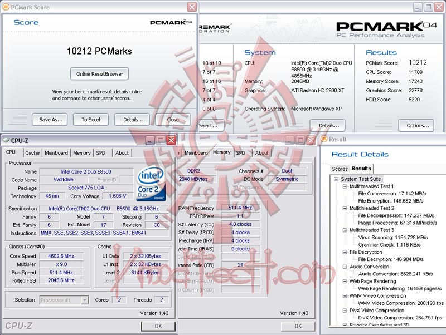The width and height of the screenshot is (446, 335).
Task: Select File Encryption: 146.662 MB/s row
Action: (391, 201)
